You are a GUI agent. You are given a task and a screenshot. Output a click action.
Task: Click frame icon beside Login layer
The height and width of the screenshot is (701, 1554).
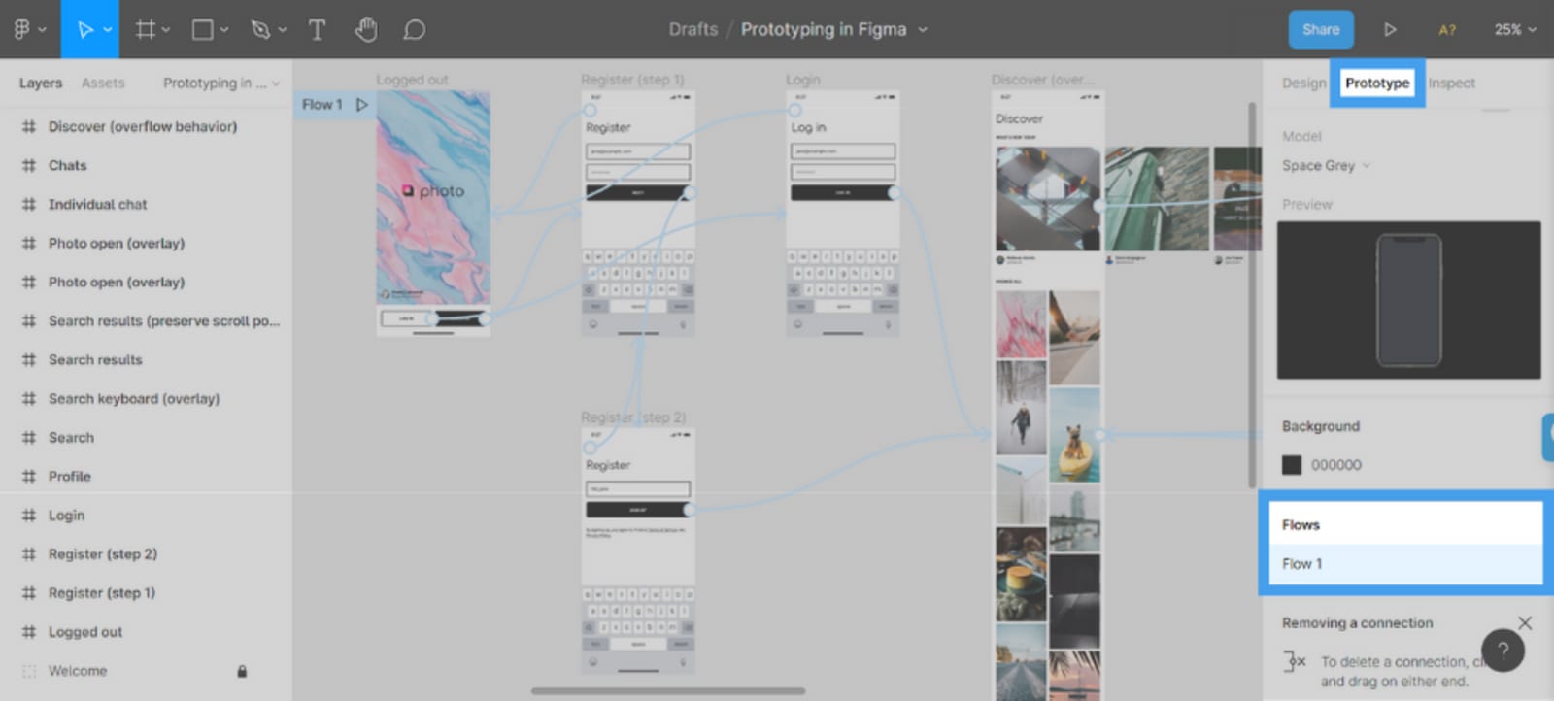coord(29,515)
